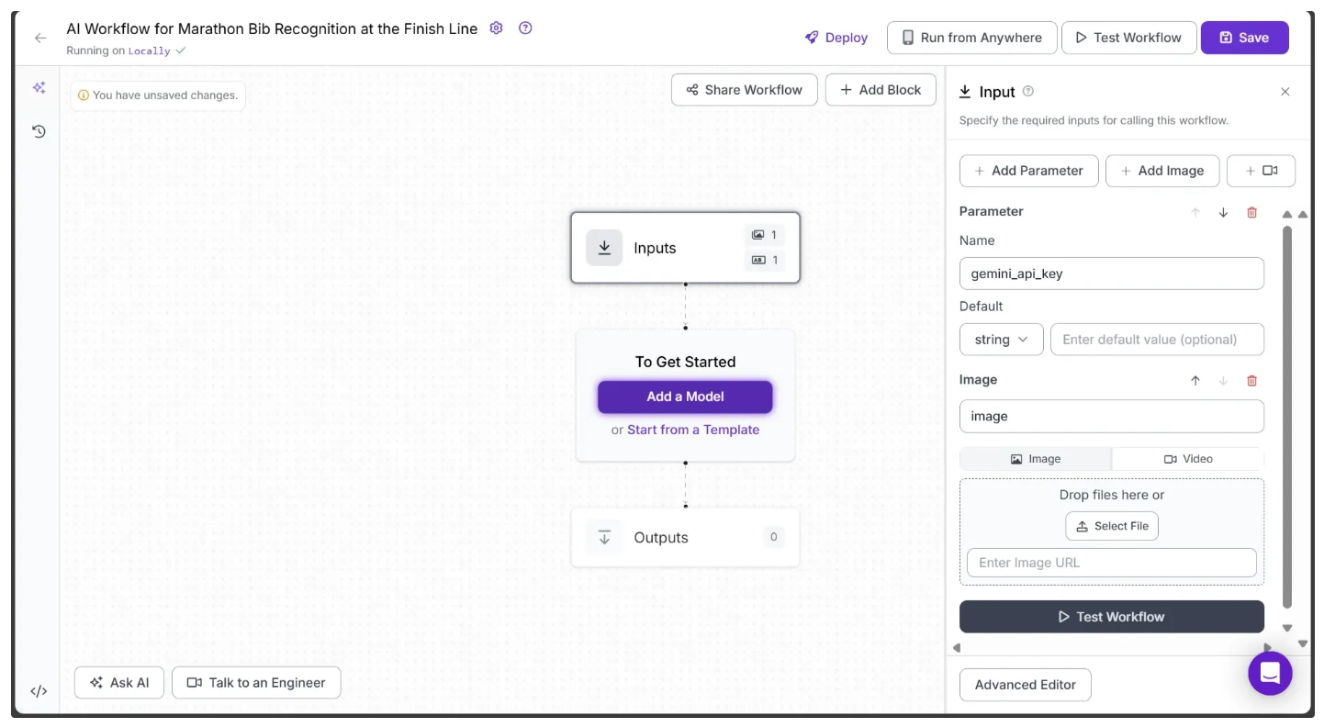Click the help icon next to the workflow title
The image size is (1324, 727).
[x=525, y=28]
